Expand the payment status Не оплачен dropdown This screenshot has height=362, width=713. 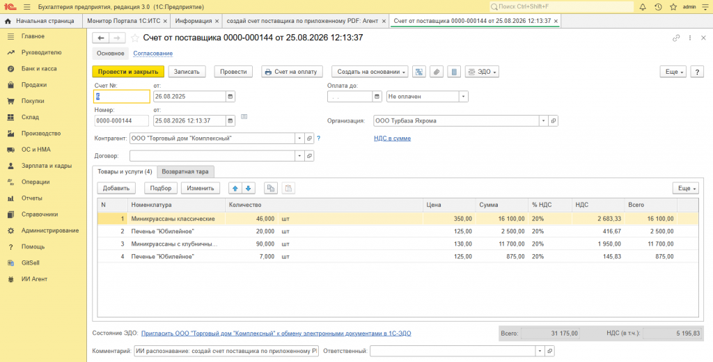click(463, 96)
